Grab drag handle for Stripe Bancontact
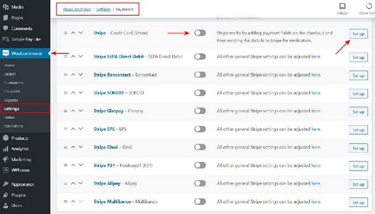Screen dimensions: 375x214 tap(66, 74)
